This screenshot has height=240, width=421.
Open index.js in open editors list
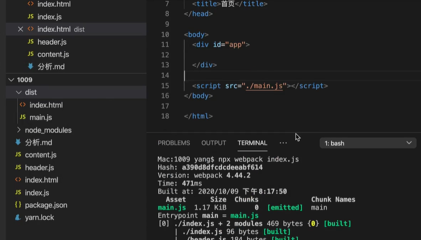(x=49, y=17)
